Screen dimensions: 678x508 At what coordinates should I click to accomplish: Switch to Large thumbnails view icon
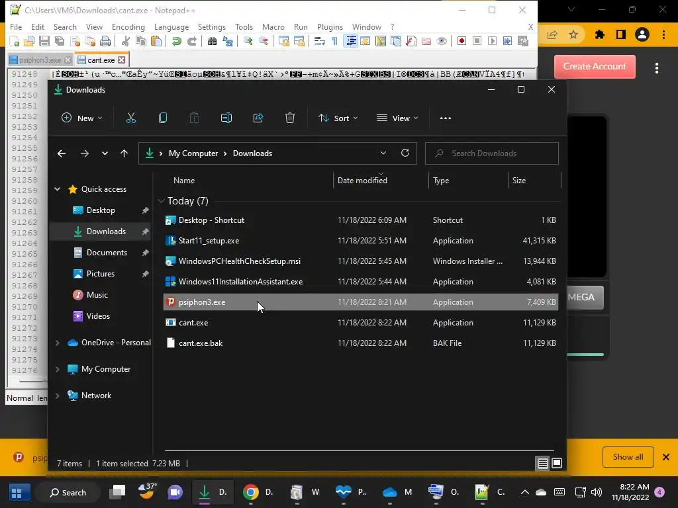pos(557,464)
